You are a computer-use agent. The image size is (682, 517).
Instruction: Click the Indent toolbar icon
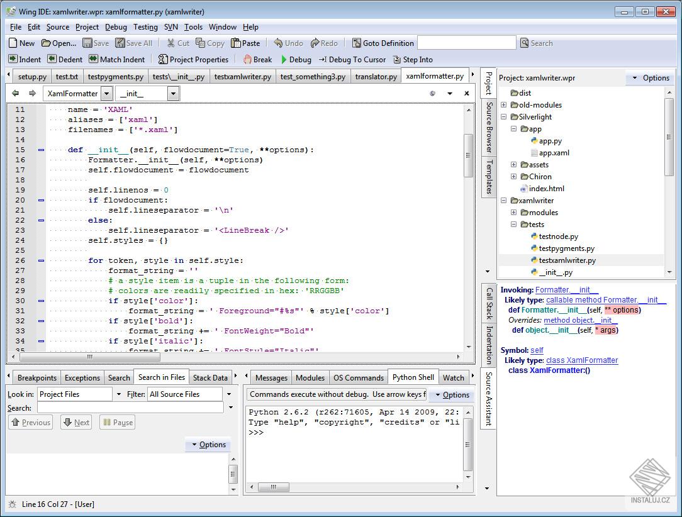click(x=13, y=59)
